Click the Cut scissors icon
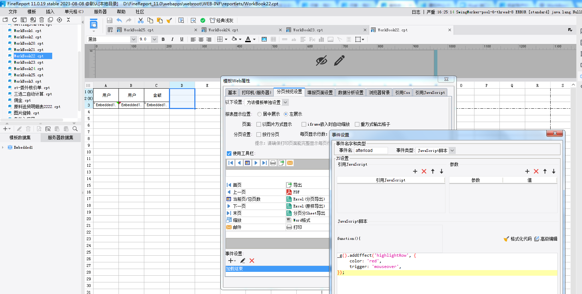The image size is (582, 294). click(x=141, y=20)
